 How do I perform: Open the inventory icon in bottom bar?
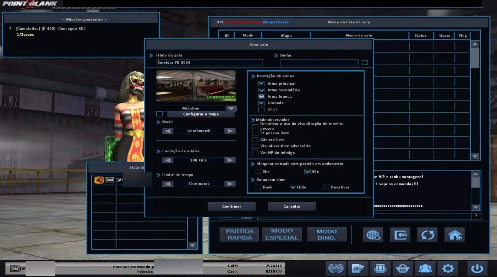click(x=380, y=268)
